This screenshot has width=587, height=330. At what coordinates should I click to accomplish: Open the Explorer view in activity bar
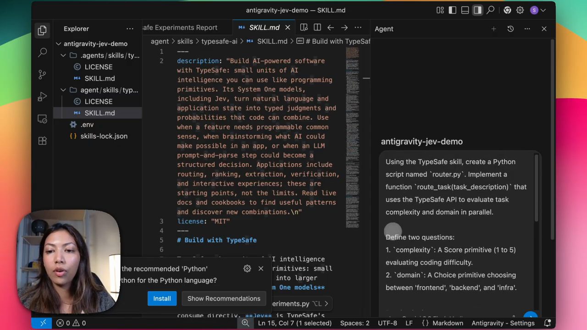pyautogui.click(x=42, y=31)
